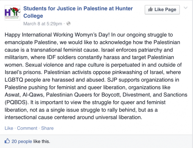The width and height of the screenshot is (193, 148).
Task: Share this post using the Share link
Action: point(47,128)
